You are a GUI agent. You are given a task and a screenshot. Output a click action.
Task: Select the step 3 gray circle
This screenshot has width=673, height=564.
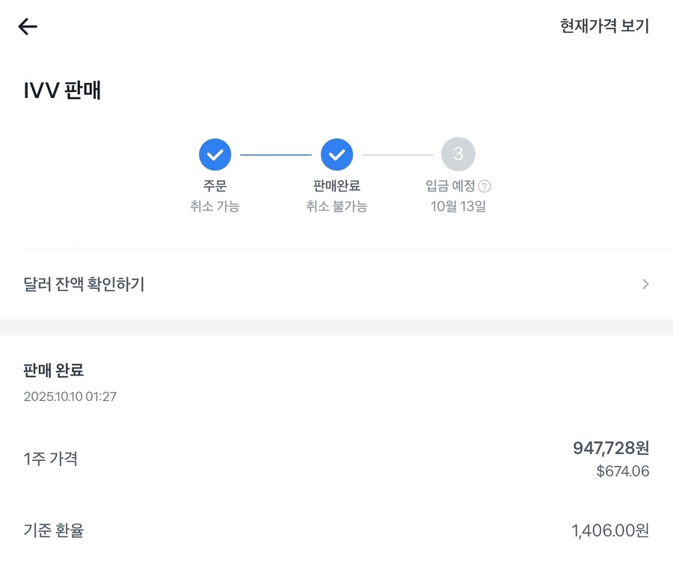[458, 154]
